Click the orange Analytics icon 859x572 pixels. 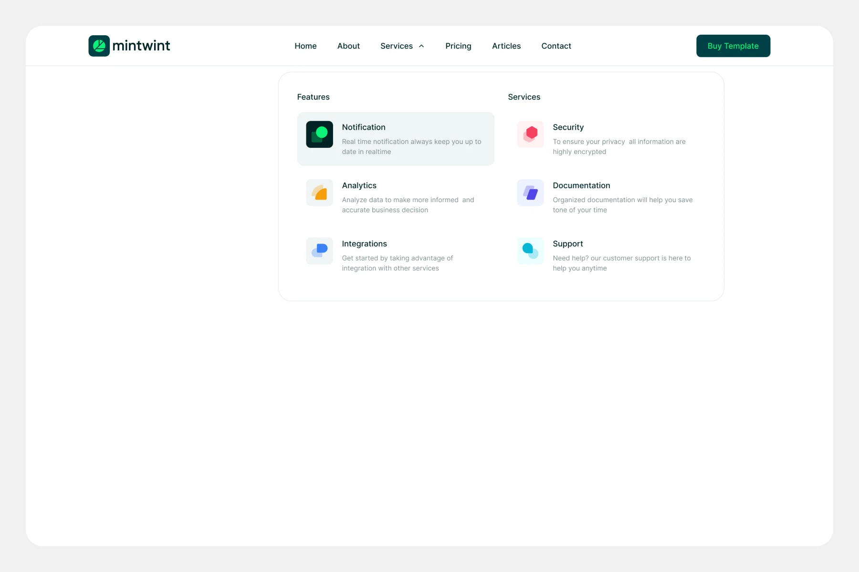319,193
